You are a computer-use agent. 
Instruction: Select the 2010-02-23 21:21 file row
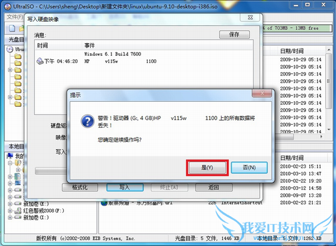point(301,202)
